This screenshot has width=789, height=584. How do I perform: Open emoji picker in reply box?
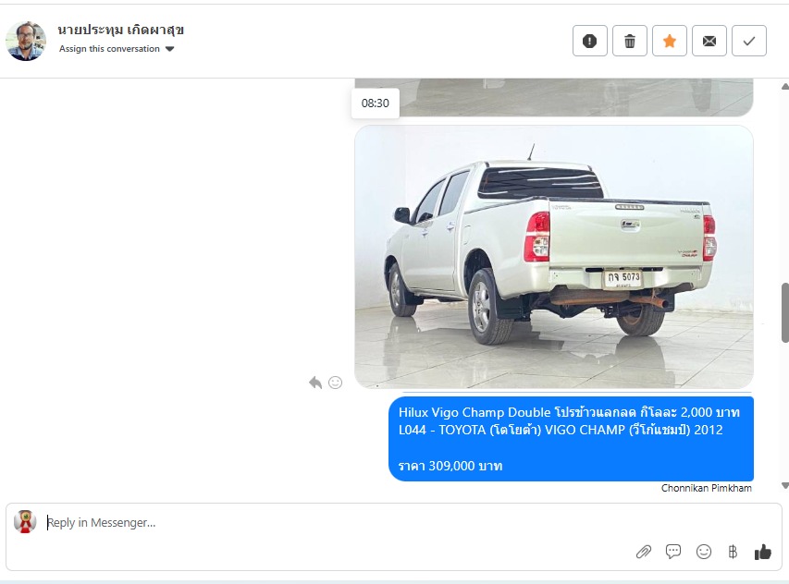(x=704, y=552)
